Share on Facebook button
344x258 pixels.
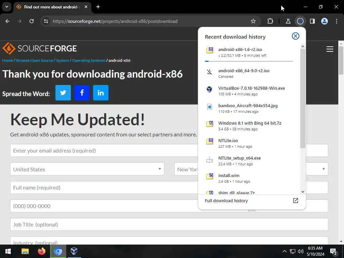point(82,93)
